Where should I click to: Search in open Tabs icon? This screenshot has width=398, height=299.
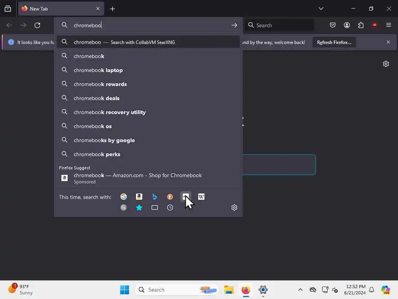(155, 208)
